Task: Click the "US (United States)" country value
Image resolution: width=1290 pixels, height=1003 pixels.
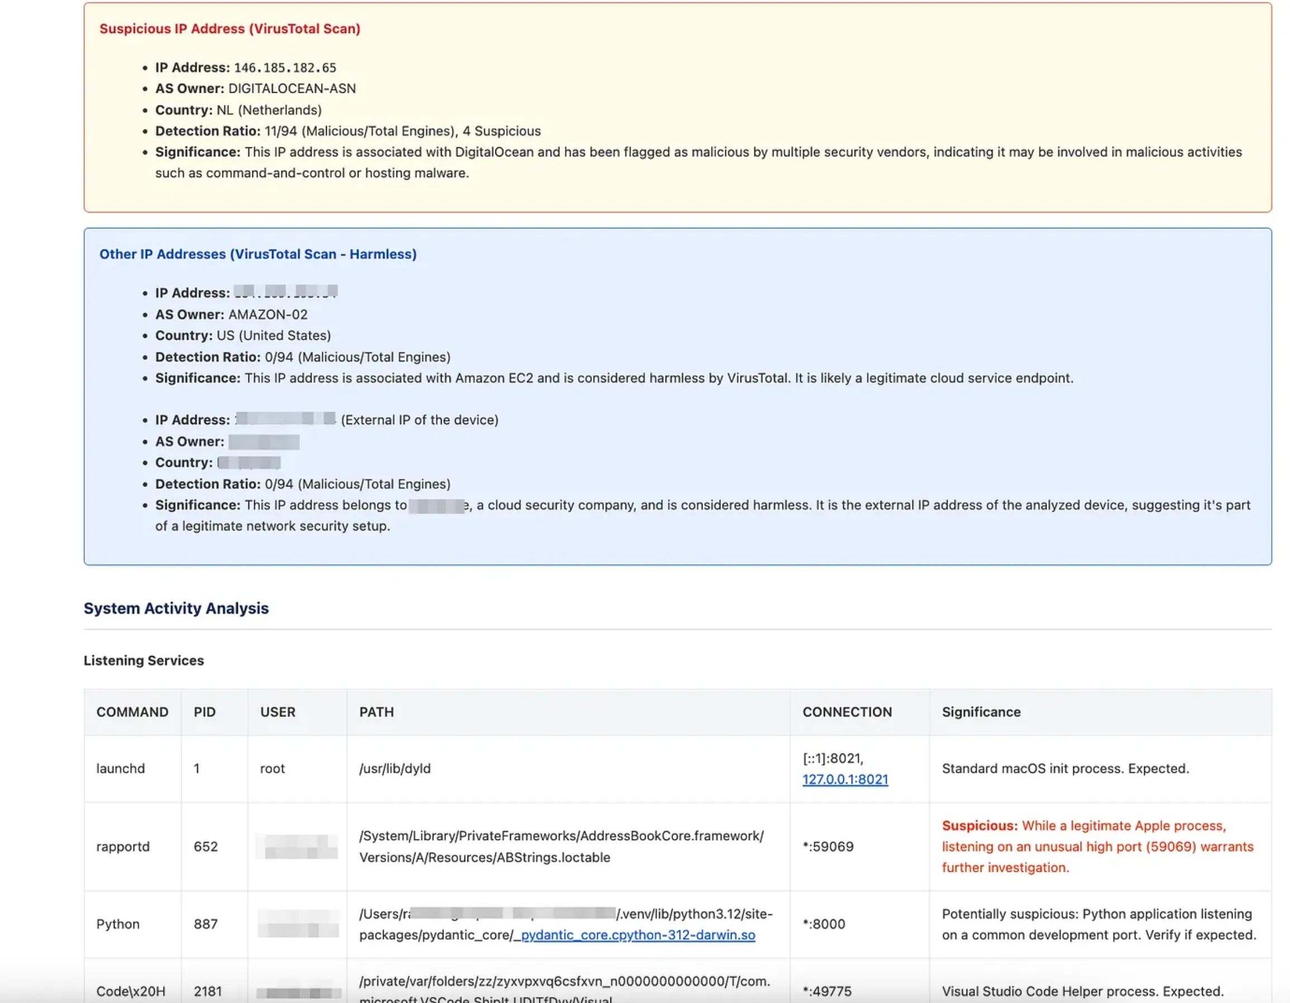Action: point(274,336)
